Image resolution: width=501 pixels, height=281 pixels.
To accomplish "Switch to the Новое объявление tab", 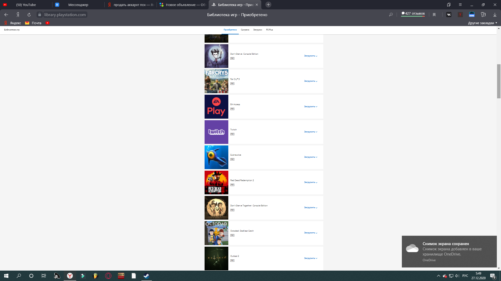I will [x=183, y=5].
